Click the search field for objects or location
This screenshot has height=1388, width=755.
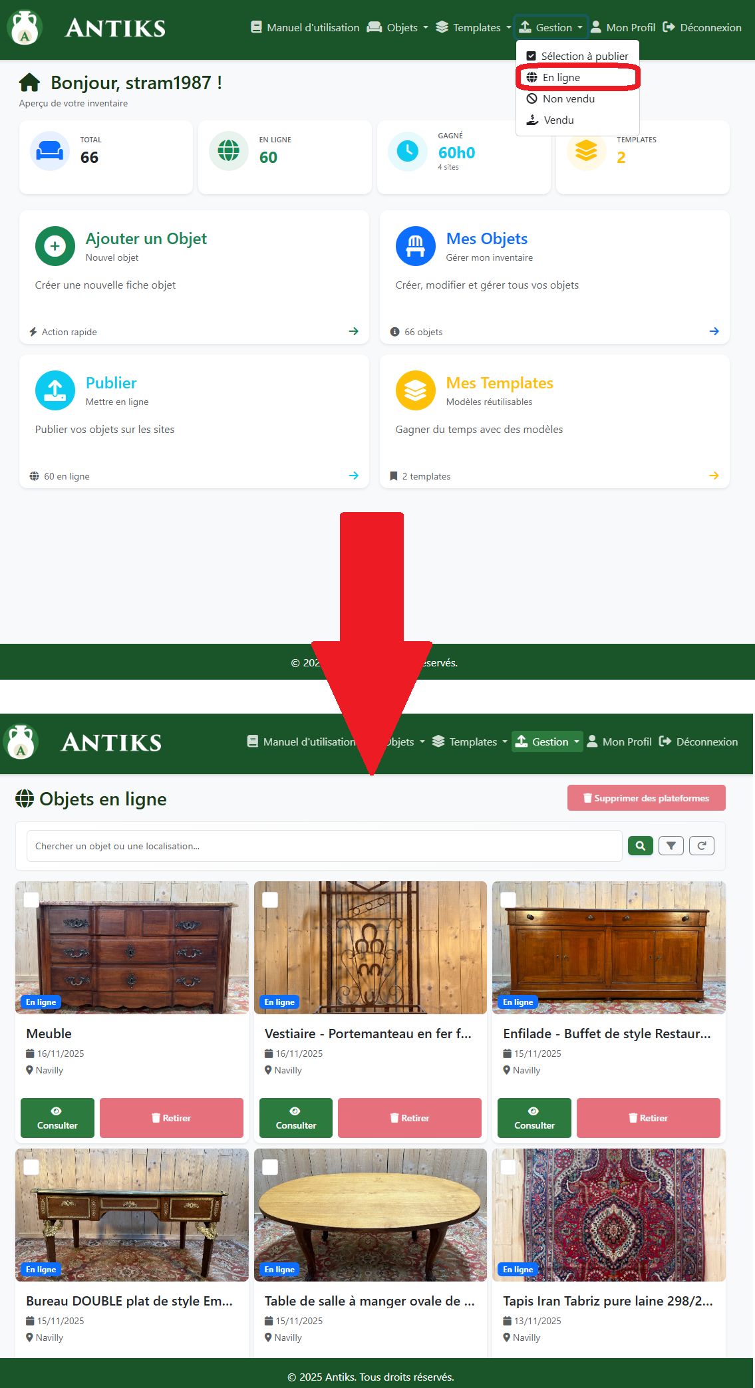tap(325, 846)
